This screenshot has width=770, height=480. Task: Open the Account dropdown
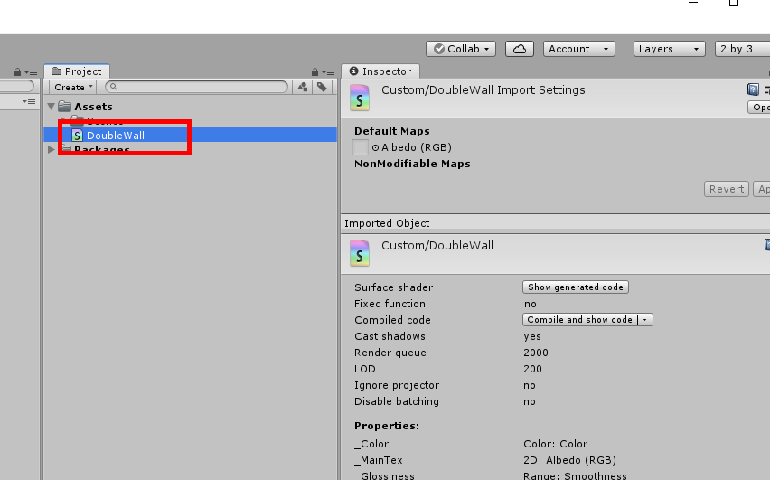pyautogui.click(x=579, y=49)
